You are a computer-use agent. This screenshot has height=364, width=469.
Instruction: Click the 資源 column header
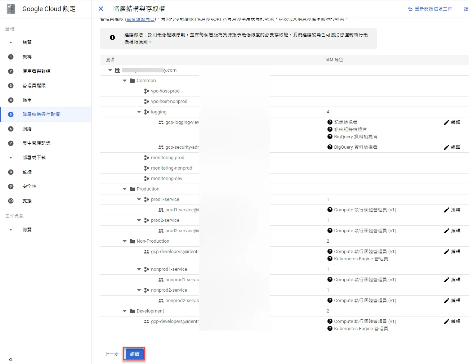click(110, 60)
